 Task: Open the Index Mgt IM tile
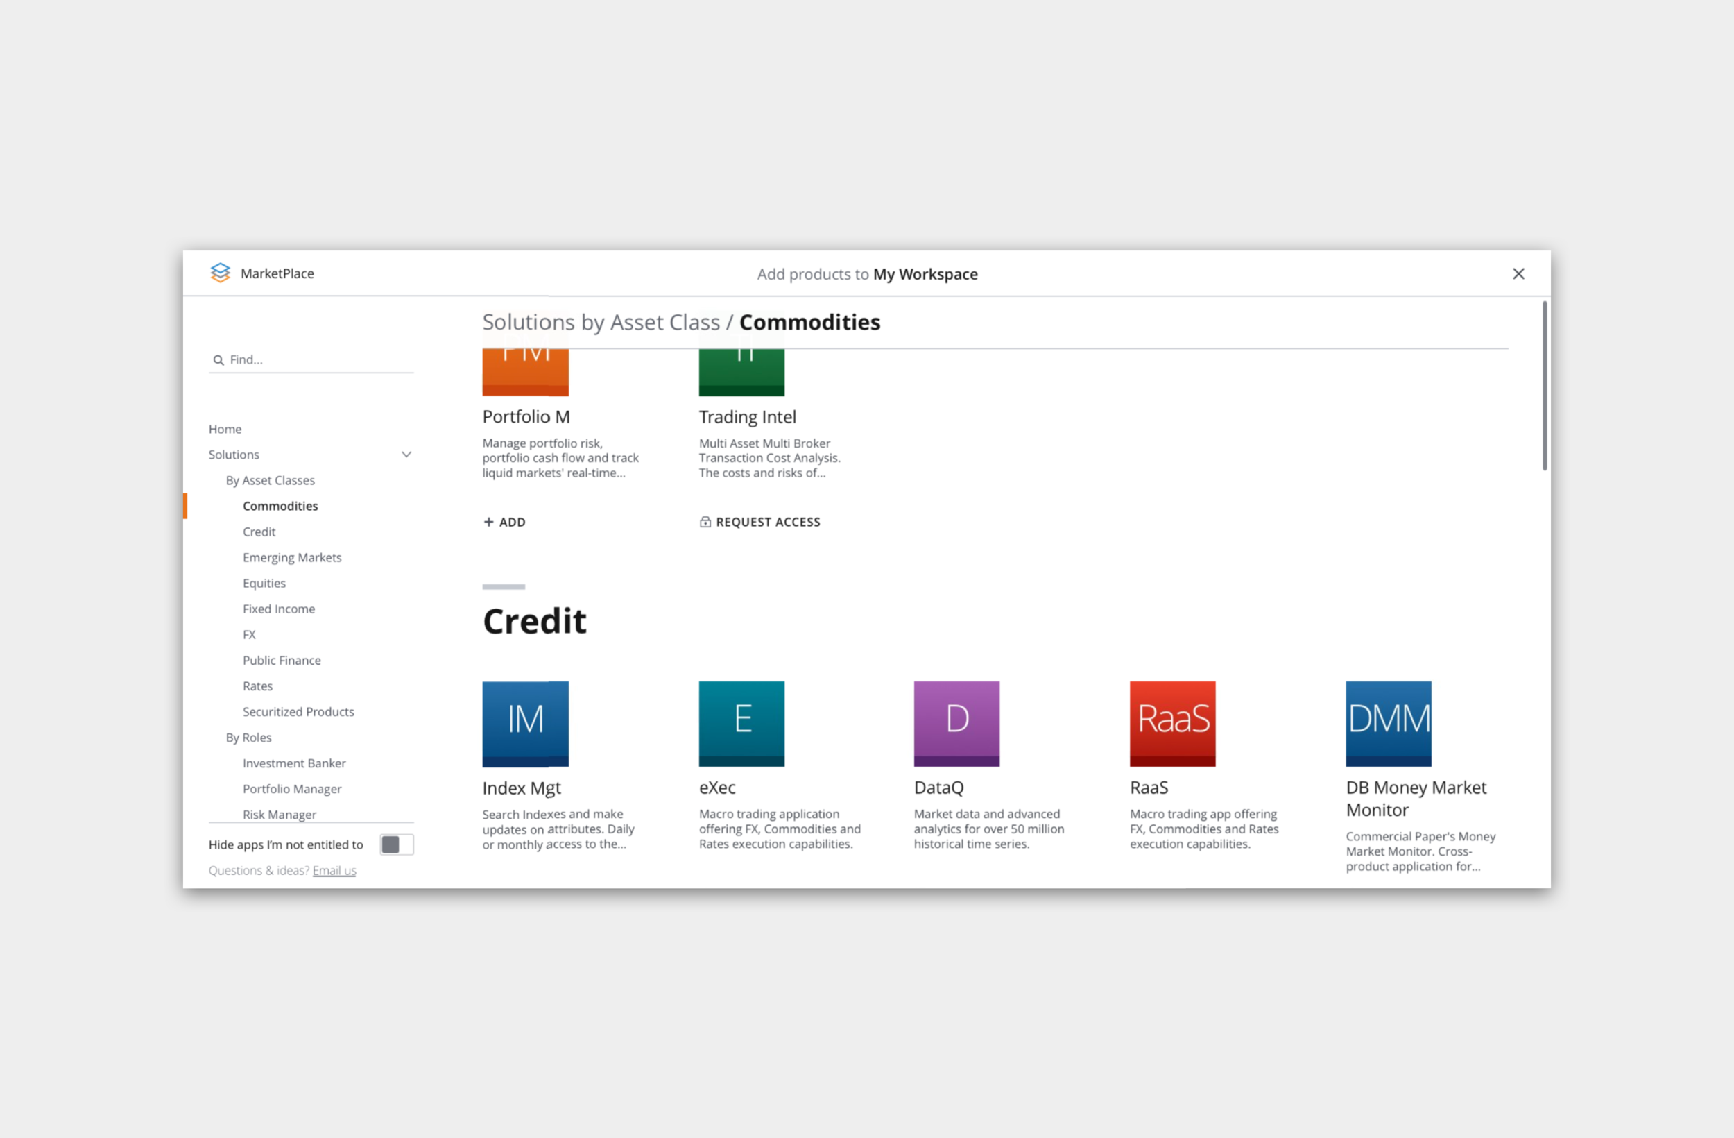tap(524, 723)
